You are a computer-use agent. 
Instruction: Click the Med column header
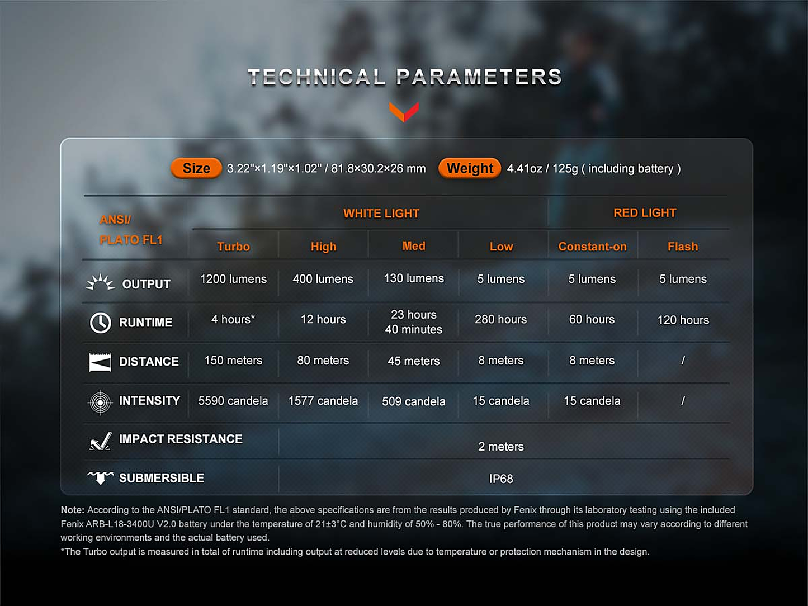point(414,246)
